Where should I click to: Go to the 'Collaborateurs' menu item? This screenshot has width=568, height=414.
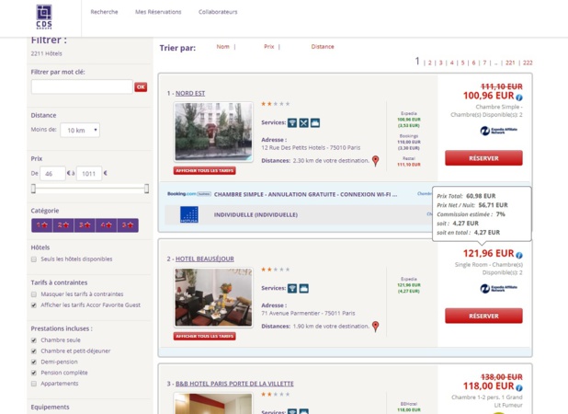(x=218, y=12)
